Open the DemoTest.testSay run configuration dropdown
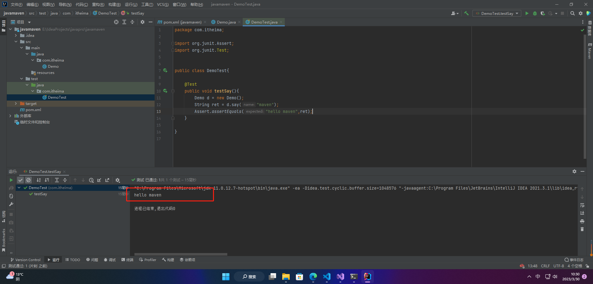The width and height of the screenshot is (593, 284). click(497, 13)
